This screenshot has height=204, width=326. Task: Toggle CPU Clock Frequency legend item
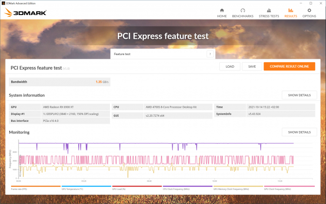(x=175, y=190)
